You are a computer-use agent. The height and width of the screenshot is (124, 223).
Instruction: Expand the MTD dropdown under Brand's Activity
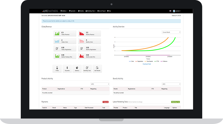[171, 84]
